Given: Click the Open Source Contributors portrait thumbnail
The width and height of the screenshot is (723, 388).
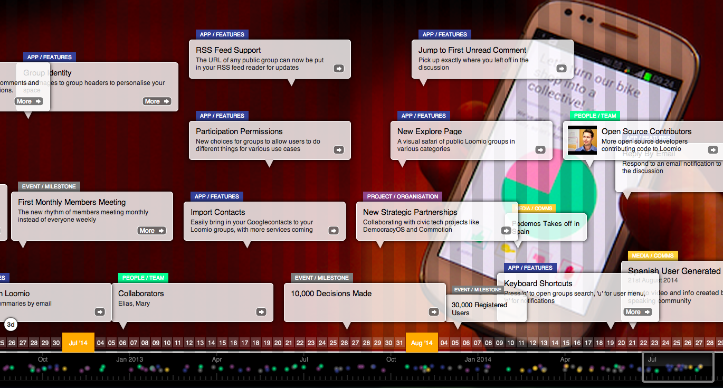Looking at the screenshot, I should pos(582,140).
